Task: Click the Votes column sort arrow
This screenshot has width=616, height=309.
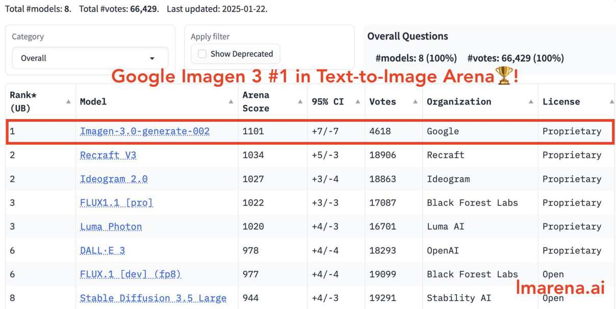Action: coord(415,102)
